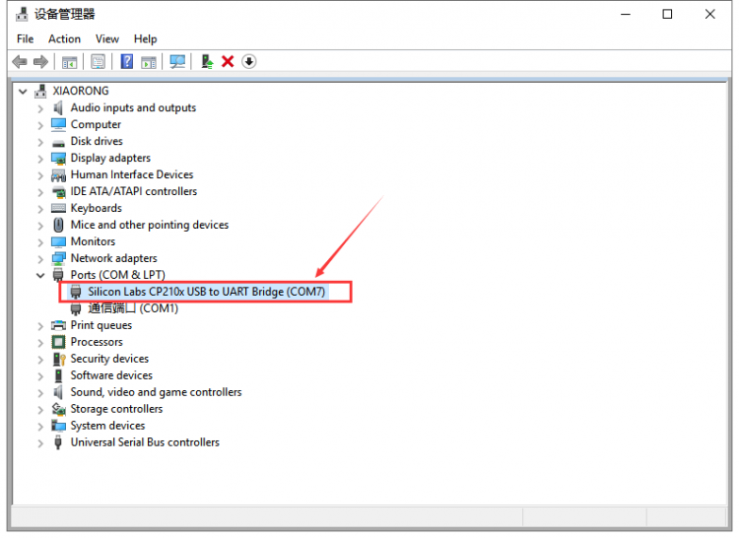Select the Display adapters category
Screen dimensions: 739x538
point(110,158)
